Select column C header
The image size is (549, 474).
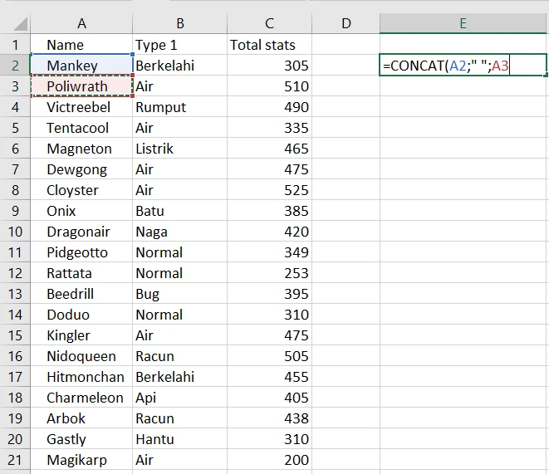click(269, 23)
